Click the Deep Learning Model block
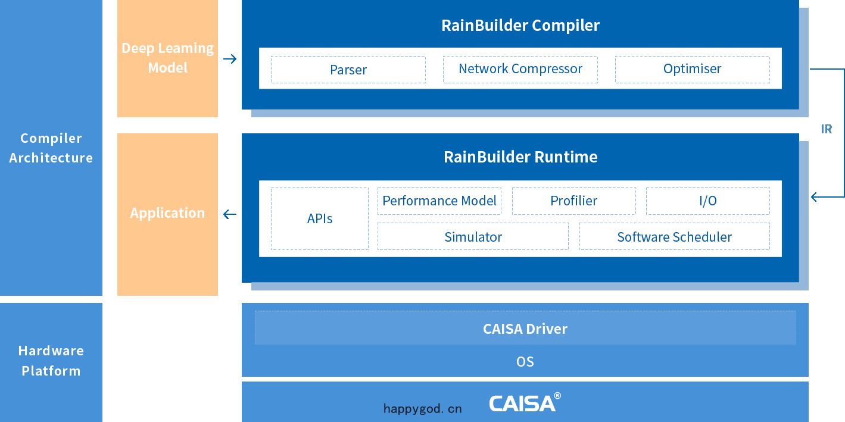 tap(167, 58)
